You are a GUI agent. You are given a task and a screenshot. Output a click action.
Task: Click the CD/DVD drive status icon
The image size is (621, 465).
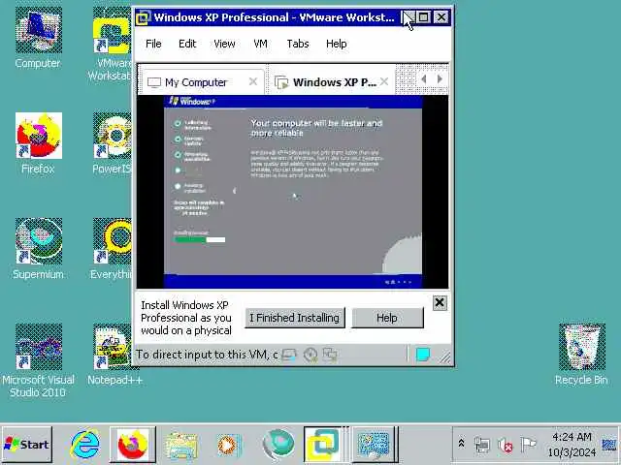[310, 356]
